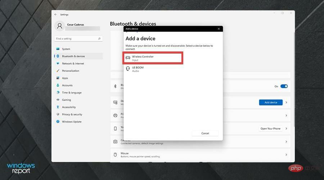The image size is (324, 180).
Task: Click the UE BOOM headphones icon
Action: [x=128, y=68]
